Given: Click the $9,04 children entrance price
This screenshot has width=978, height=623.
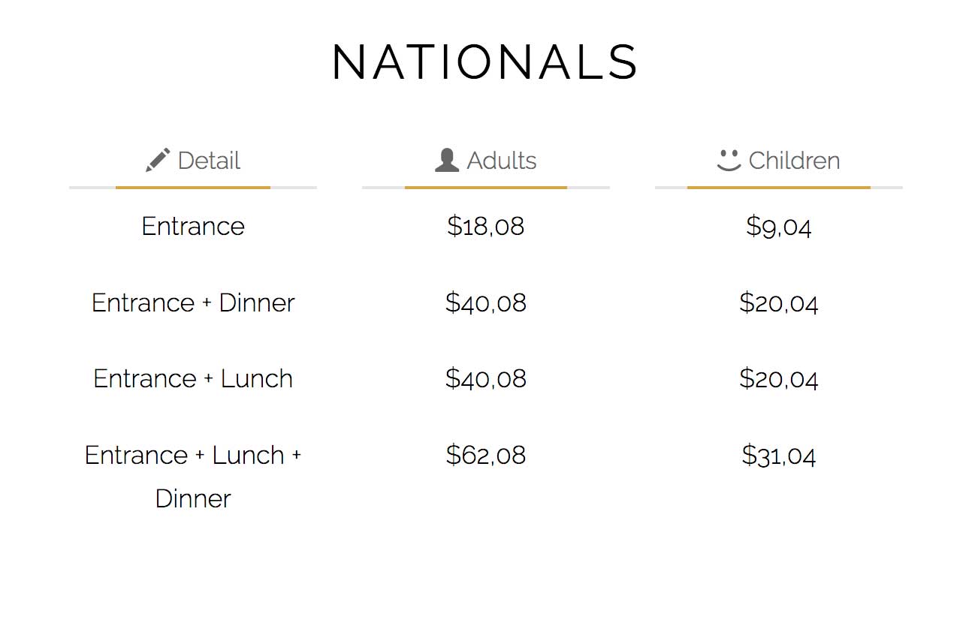Looking at the screenshot, I should pyautogui.click(x=779, y=226).
